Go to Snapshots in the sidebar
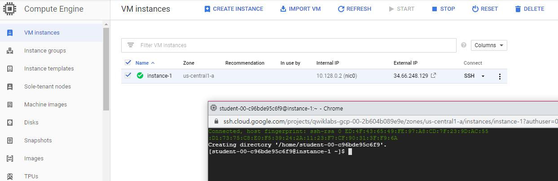 coord(37,141)
